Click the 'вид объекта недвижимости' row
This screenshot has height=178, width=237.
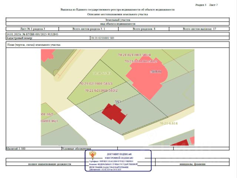(x=118, y=24)
